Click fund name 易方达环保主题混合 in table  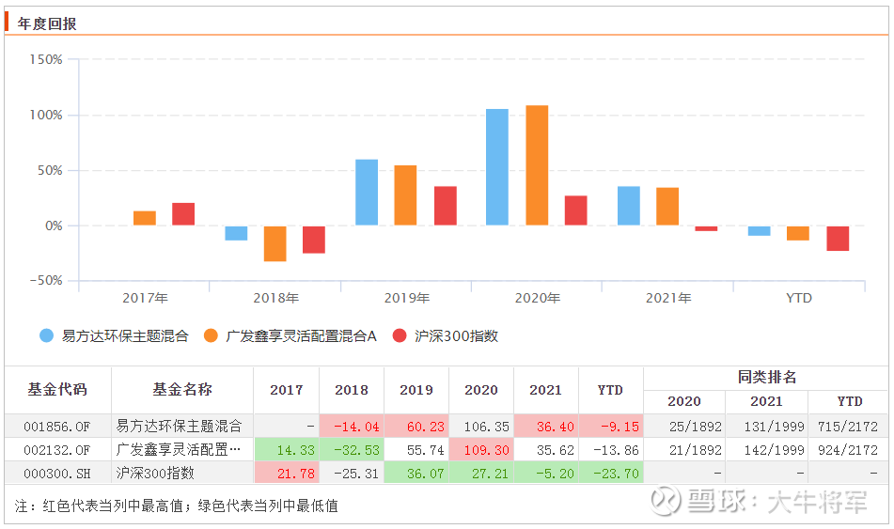[x=179, y=426]
